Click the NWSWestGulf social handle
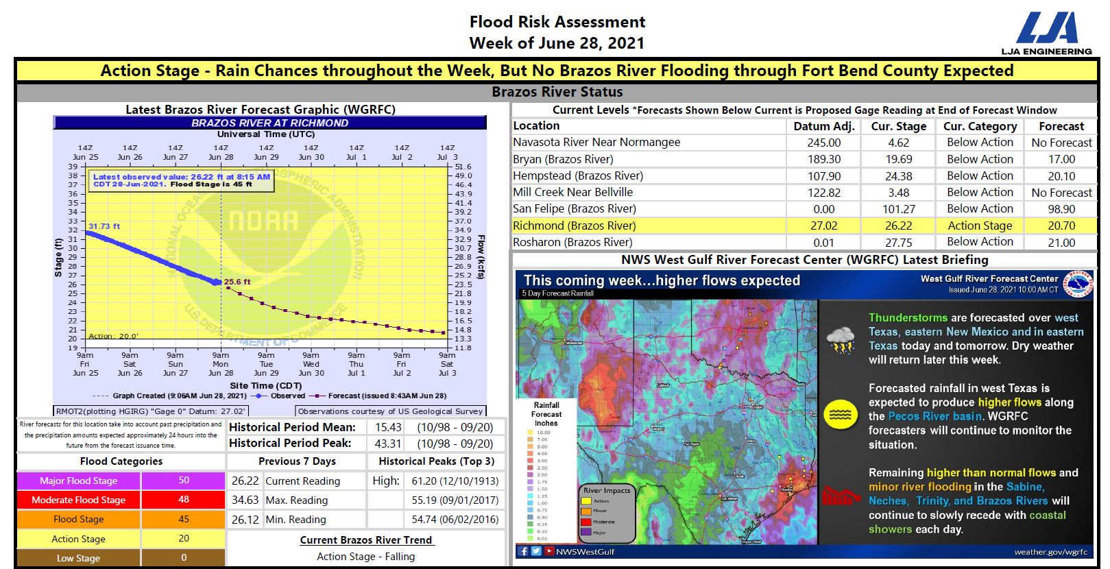 [x=585, y=552]
